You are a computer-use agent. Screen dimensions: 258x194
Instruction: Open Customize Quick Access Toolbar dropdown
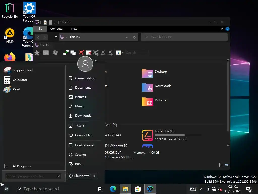coord(55,22)
